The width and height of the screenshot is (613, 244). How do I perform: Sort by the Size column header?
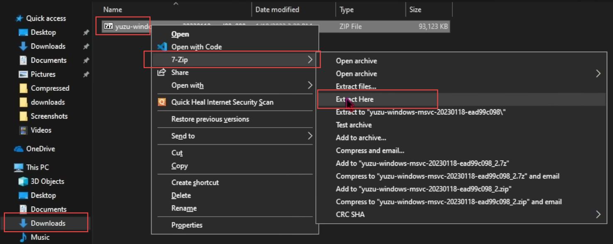(x=415, y=9)
